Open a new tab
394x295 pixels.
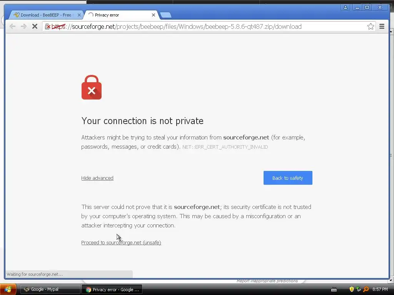click(x=166, y=15)
